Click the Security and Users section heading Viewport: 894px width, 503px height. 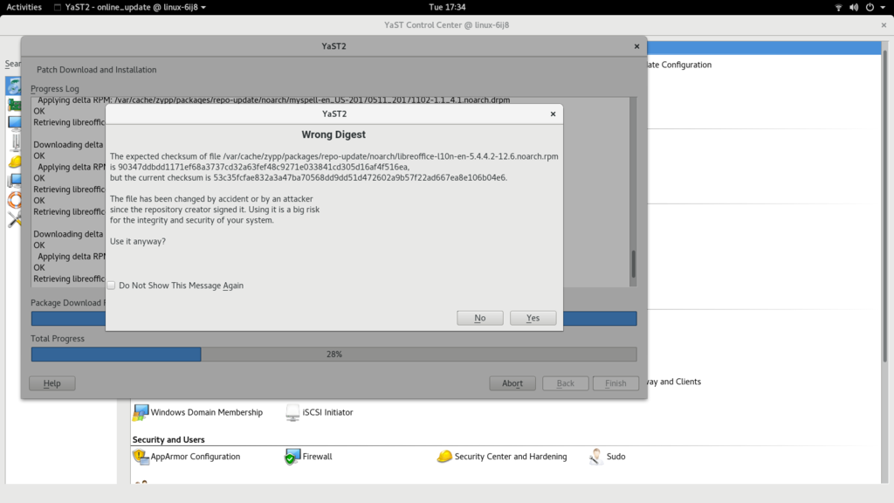pos(168,440)
